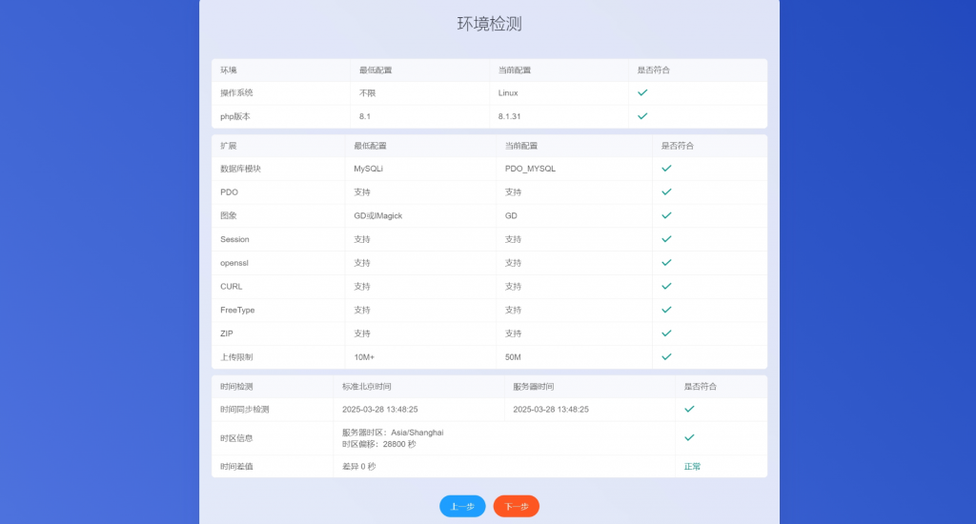
Task: Click the 下一步 next step button
Action: coord(516,506)
